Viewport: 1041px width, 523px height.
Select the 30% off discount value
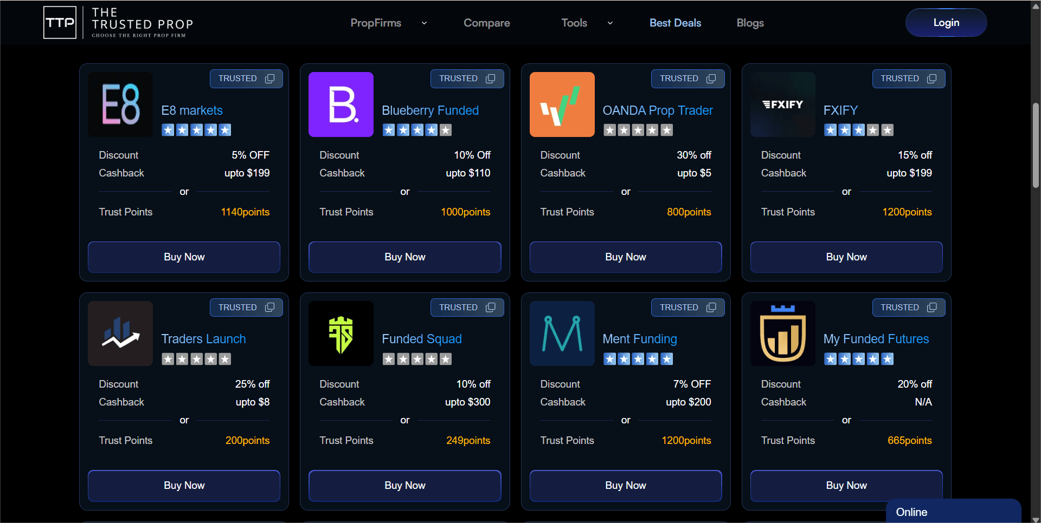(x=694, y=155)
